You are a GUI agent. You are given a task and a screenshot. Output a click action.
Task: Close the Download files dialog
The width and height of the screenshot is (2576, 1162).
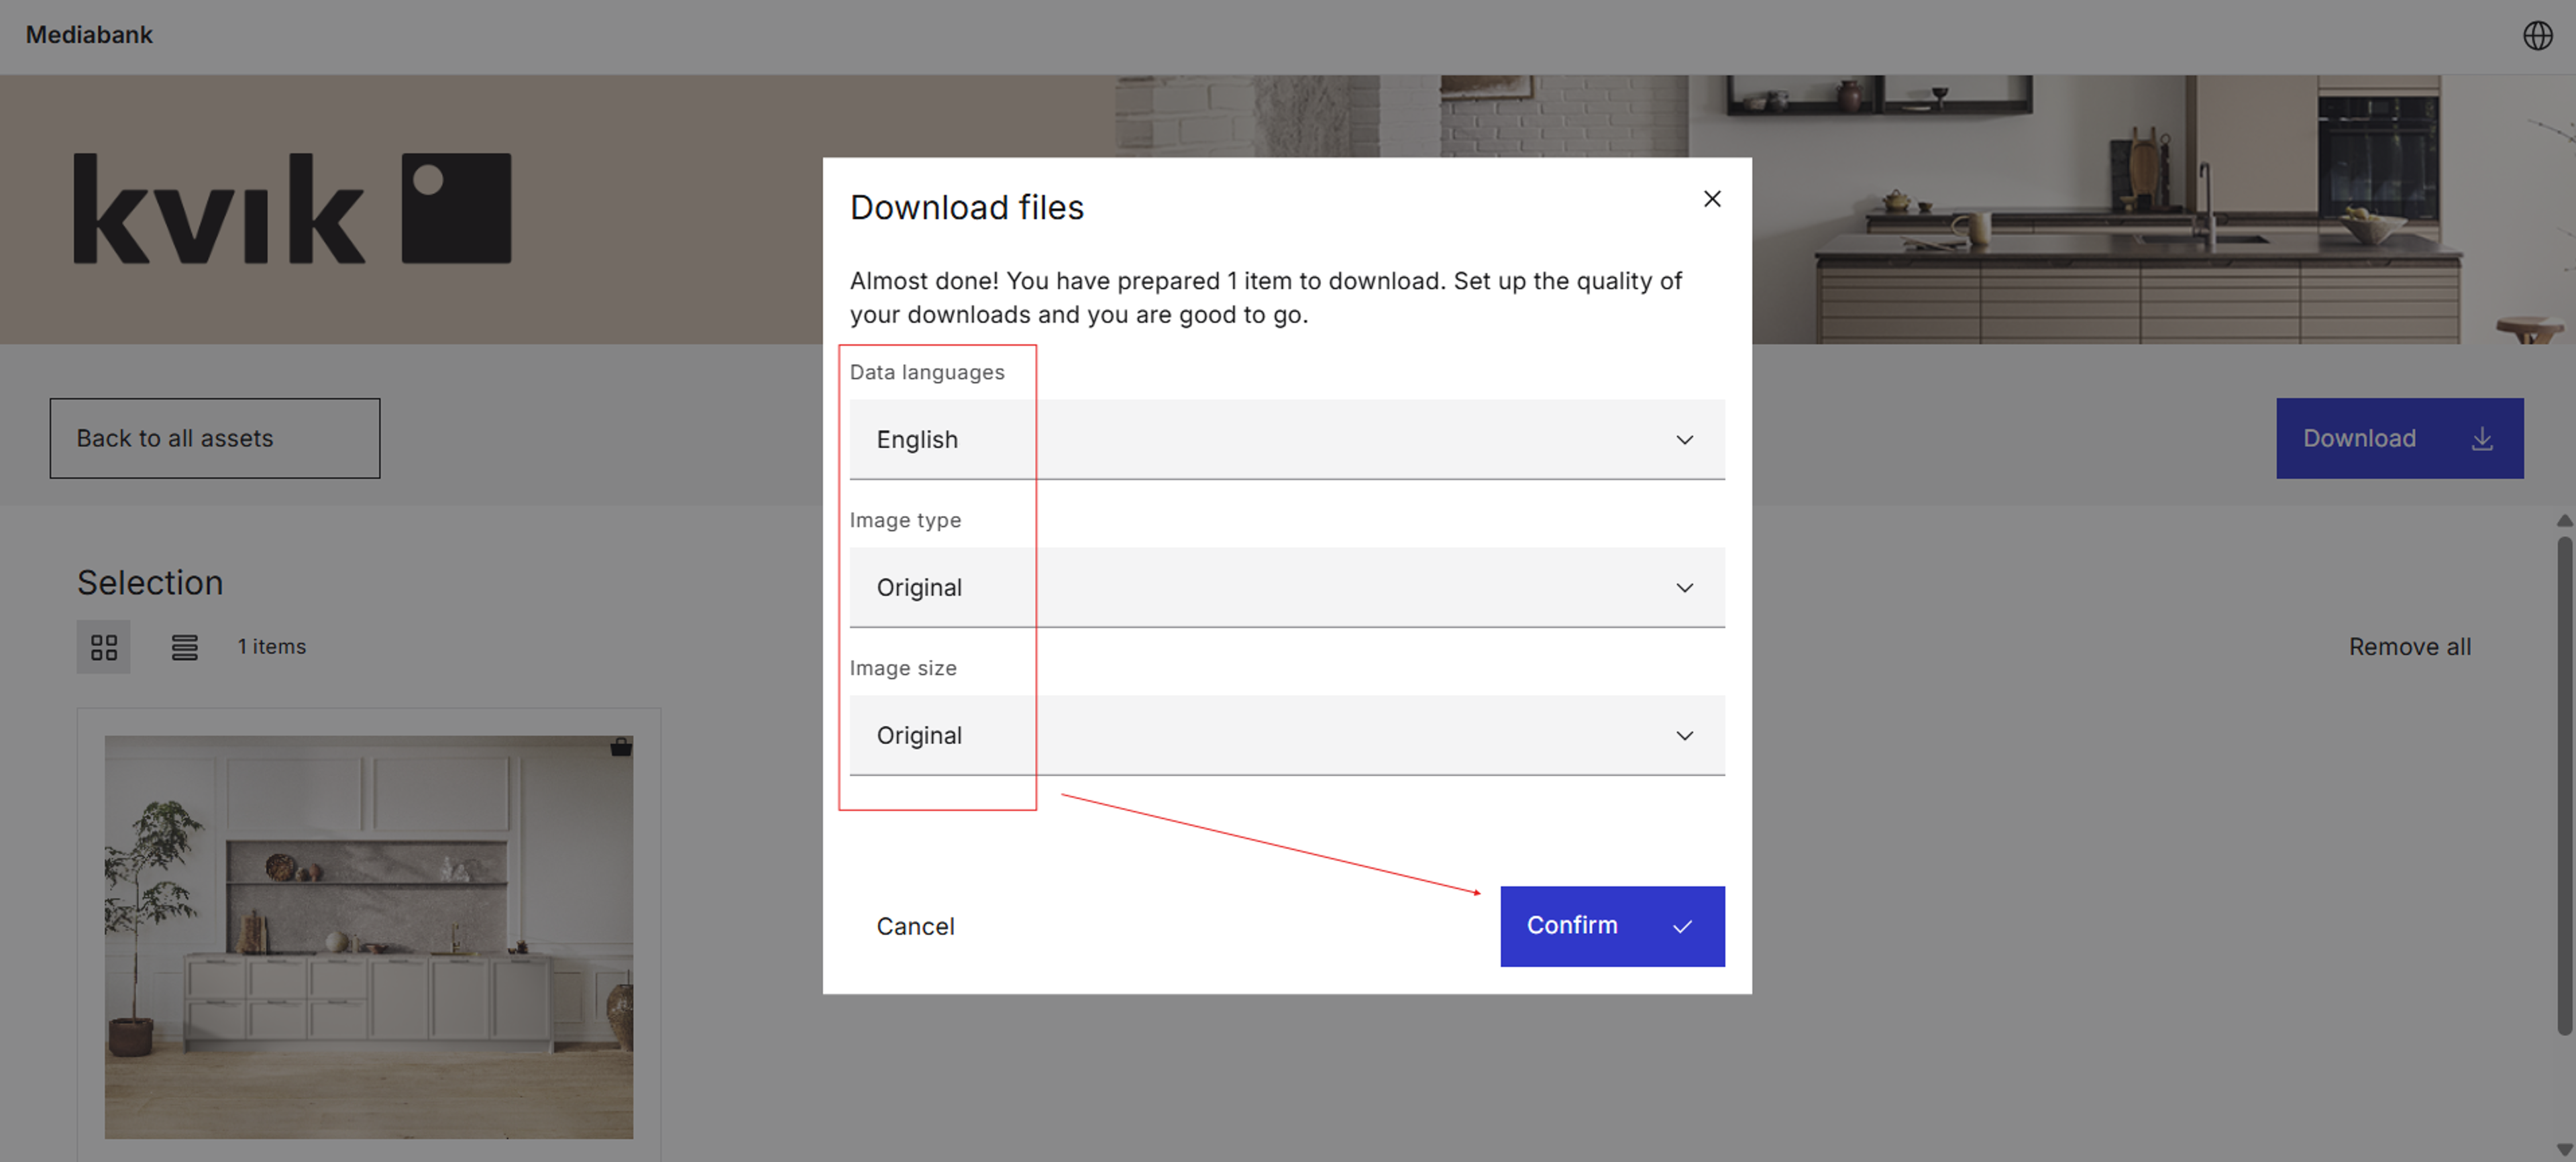tap(1712, 199)
